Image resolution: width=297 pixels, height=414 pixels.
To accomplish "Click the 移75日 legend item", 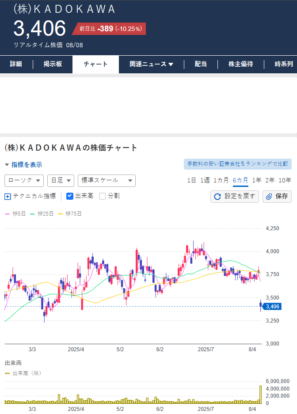I will 70,214.
